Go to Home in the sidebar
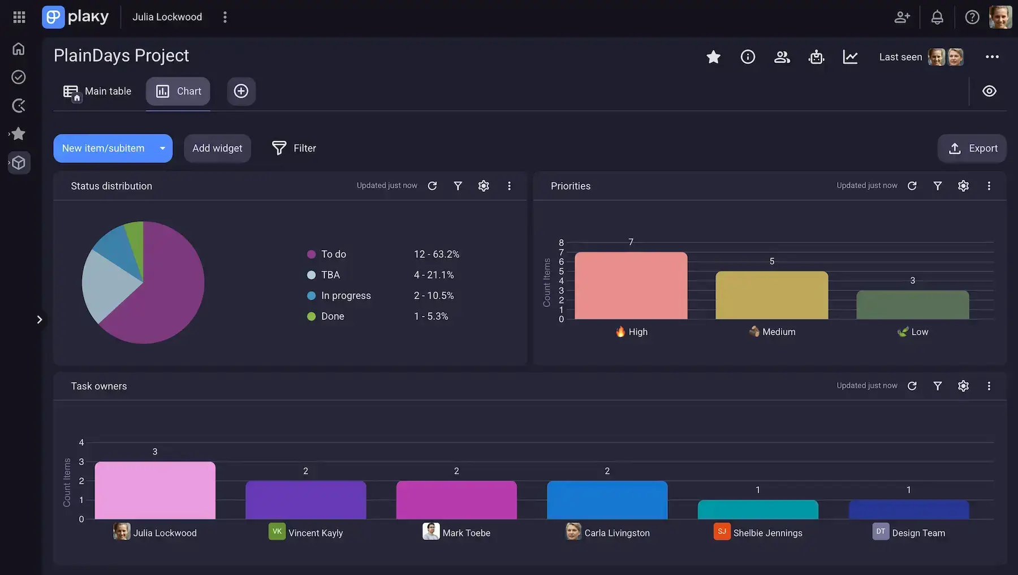1018x575 pixels. [19, 49]
